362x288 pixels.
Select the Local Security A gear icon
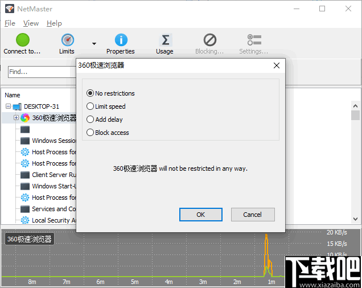(25, 220)
